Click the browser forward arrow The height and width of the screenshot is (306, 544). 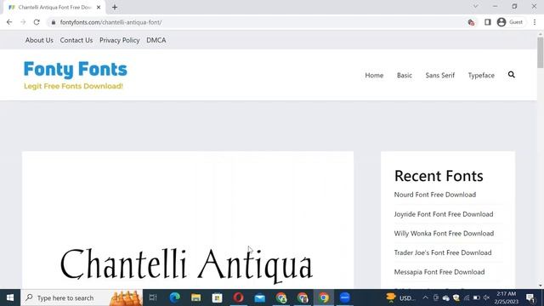[23, 22]
